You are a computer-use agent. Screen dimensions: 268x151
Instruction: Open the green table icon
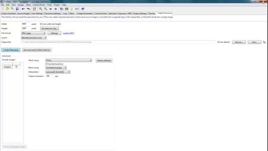[x=67, y=9]
